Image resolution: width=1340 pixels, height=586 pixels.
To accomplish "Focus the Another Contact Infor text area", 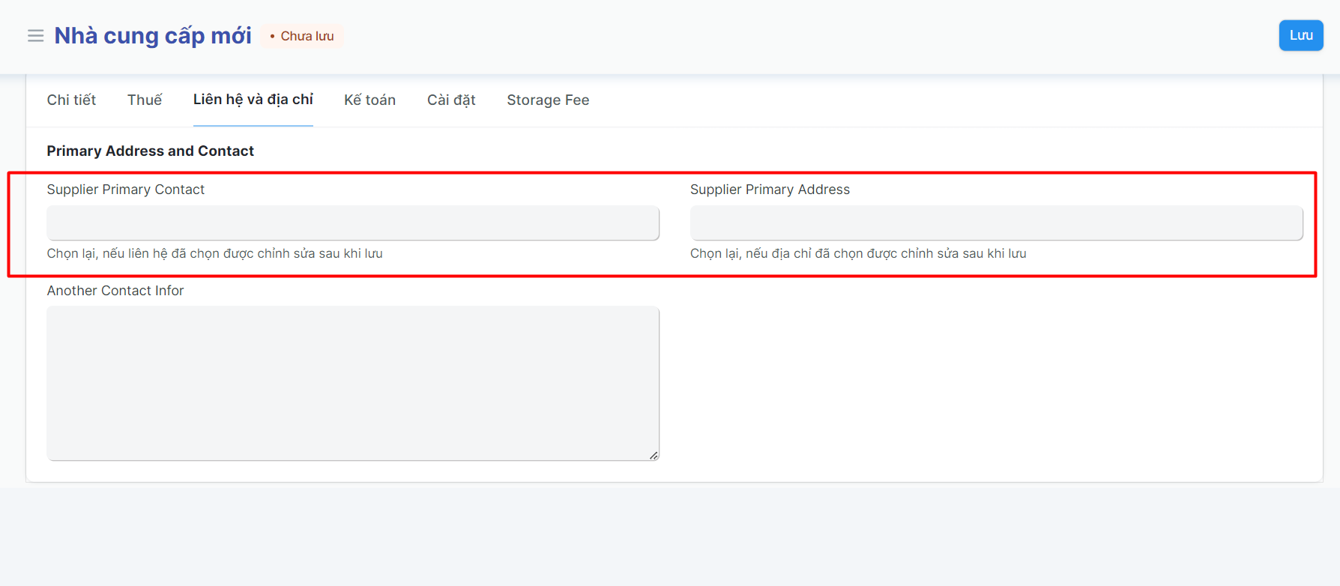I will 353,382.
